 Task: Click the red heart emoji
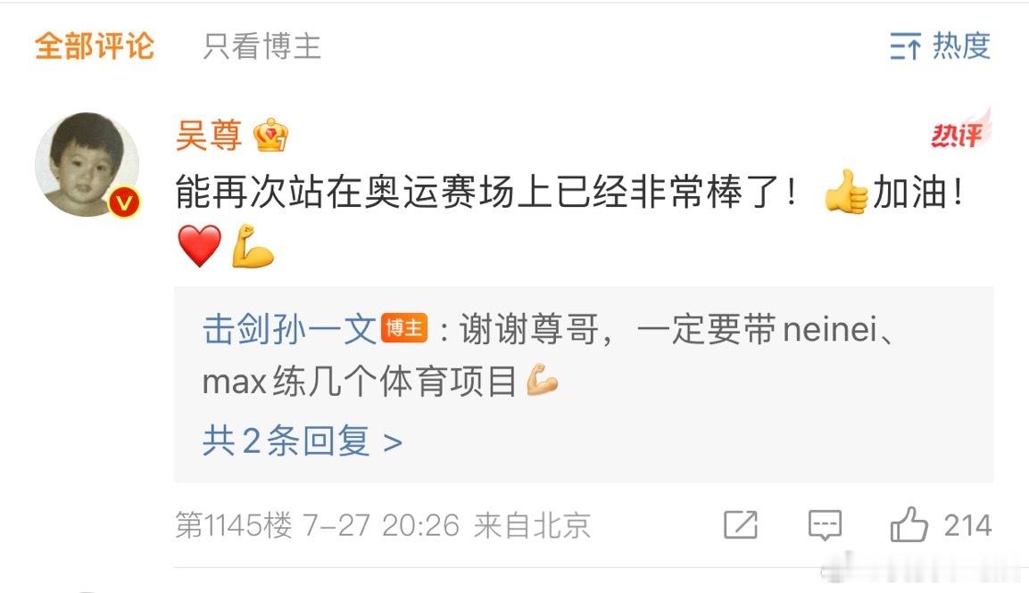tap(200, 245)
